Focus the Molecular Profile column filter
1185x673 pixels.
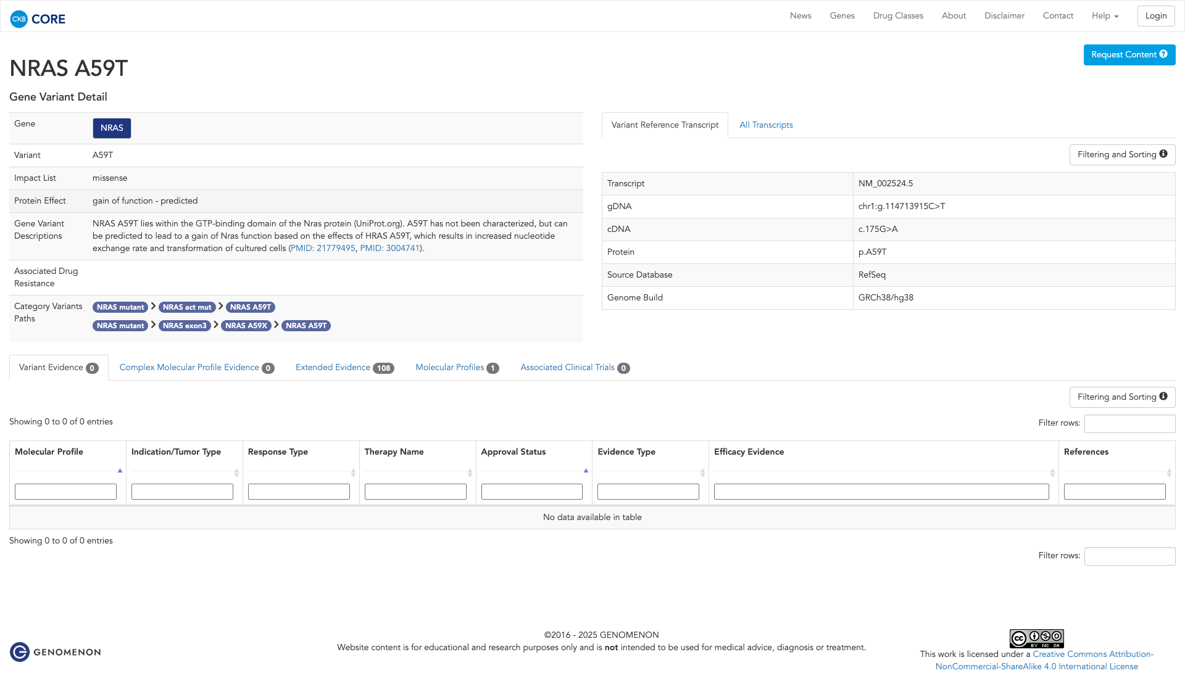[65, 492]
